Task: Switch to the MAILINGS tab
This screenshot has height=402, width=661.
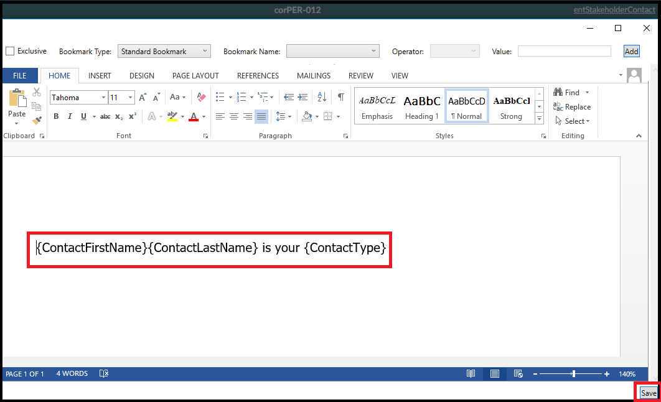Action: (314, 76)
